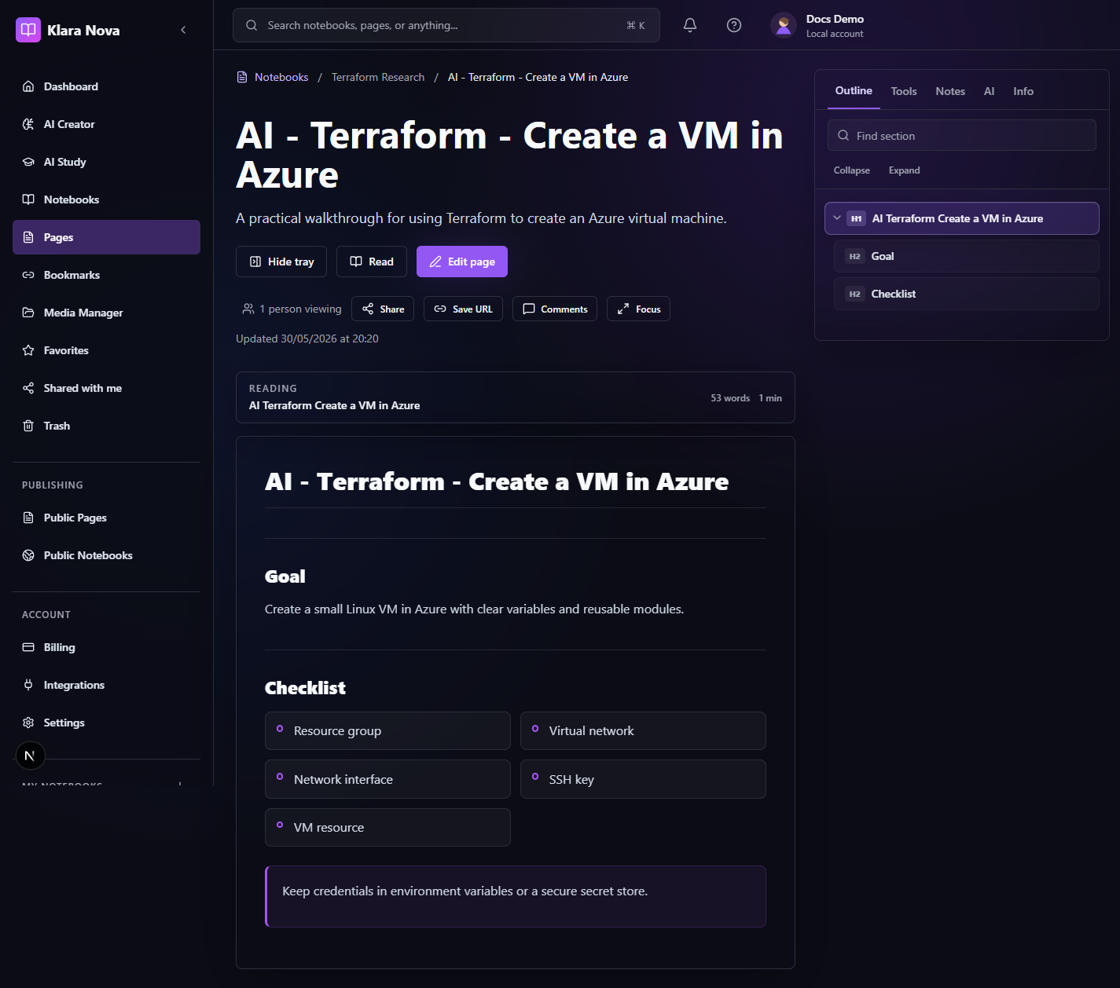Screen dimensions: 1120x988
Task: Click the breadcrumb notebook page icon
Action: tap(242, 77)
